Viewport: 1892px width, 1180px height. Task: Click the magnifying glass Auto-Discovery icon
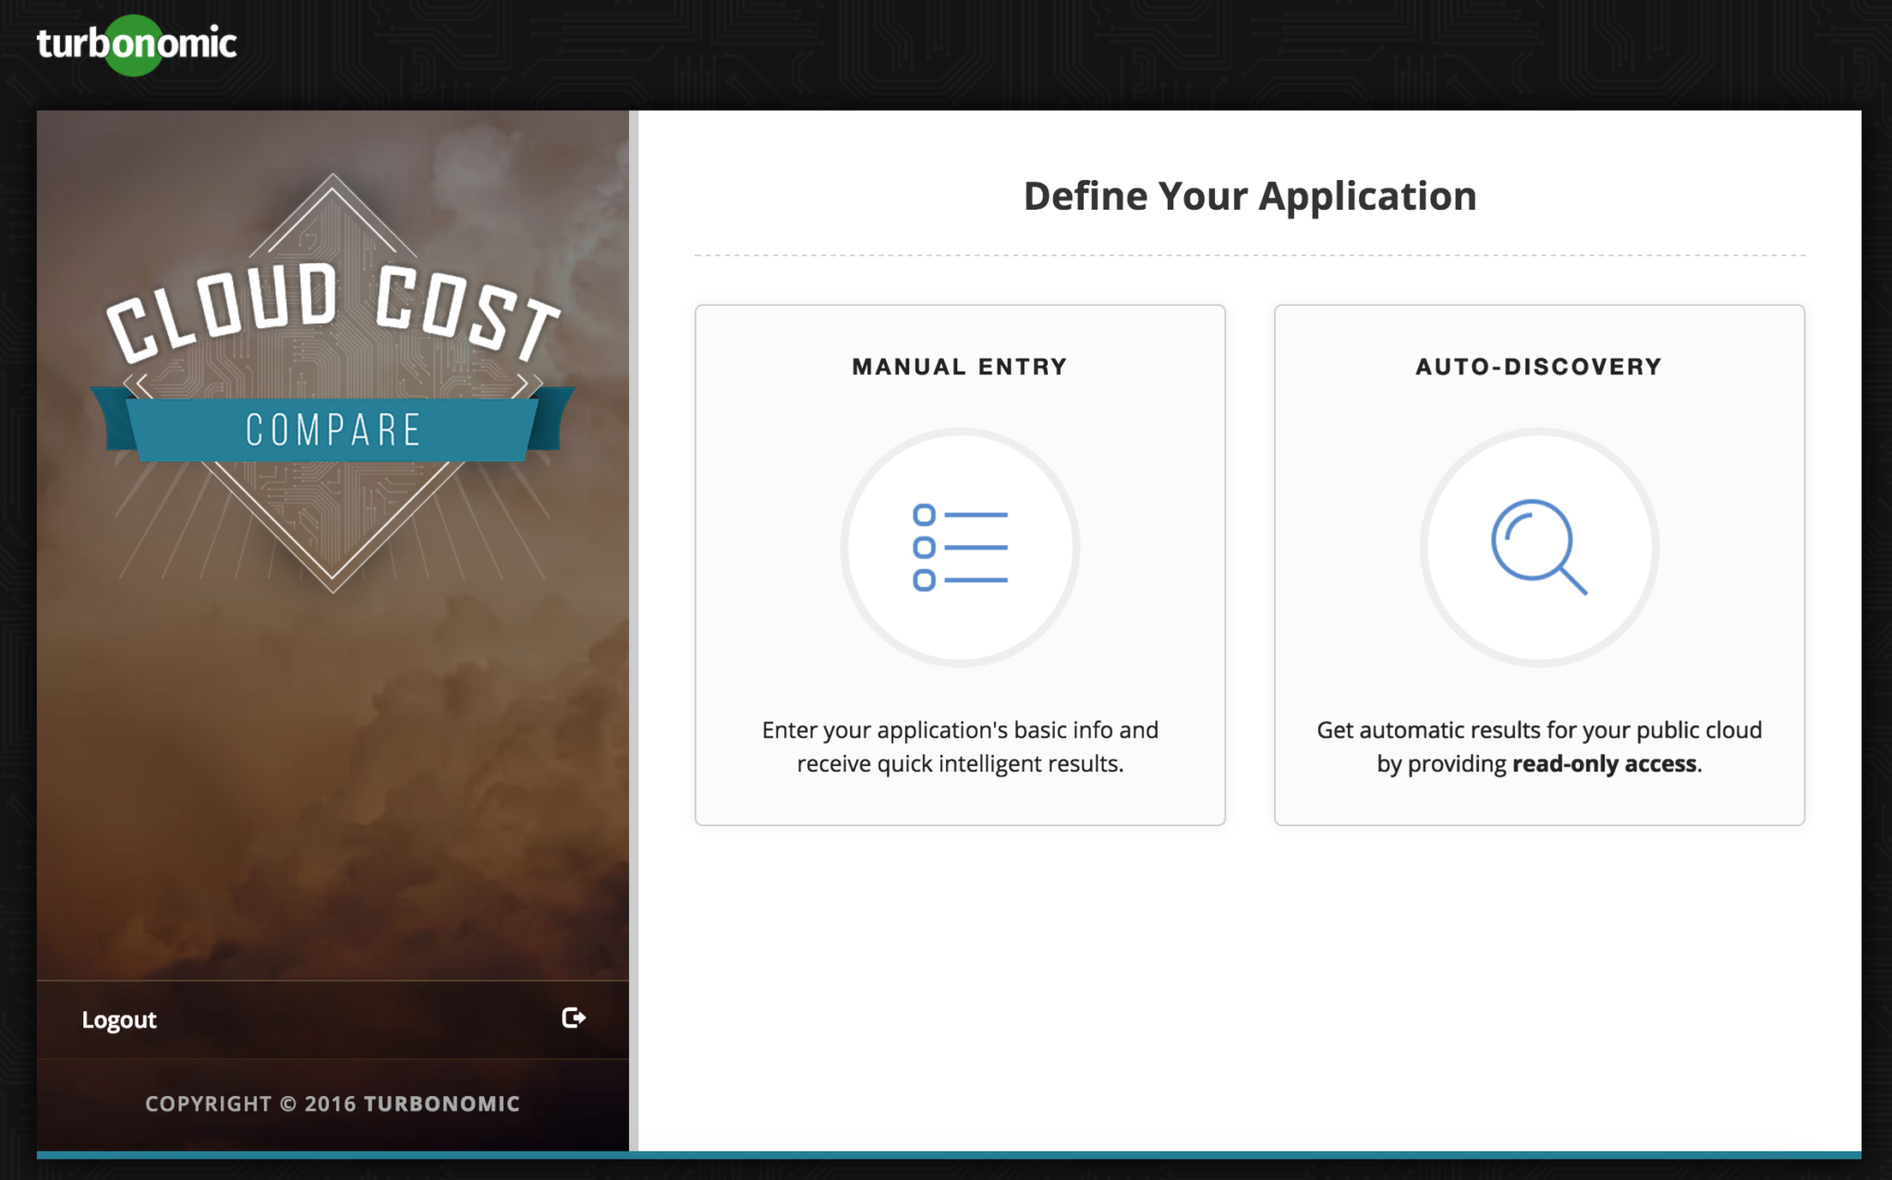click(1538, 547)
